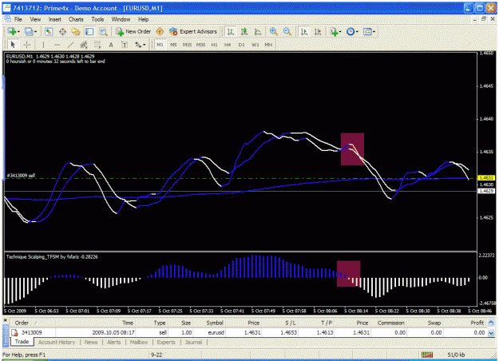This screenshot has height=361, width=499.
Task: Switch chart to bar chart style
Action: tap(230, 31)
